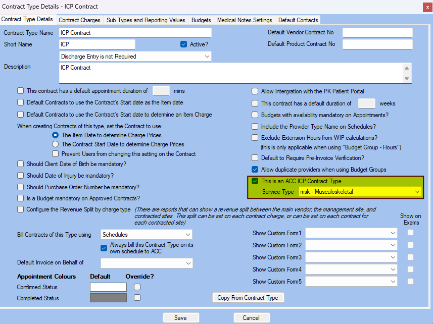
Task: Enable Integration with the PK Patient Portal
Action: (255, 91)
